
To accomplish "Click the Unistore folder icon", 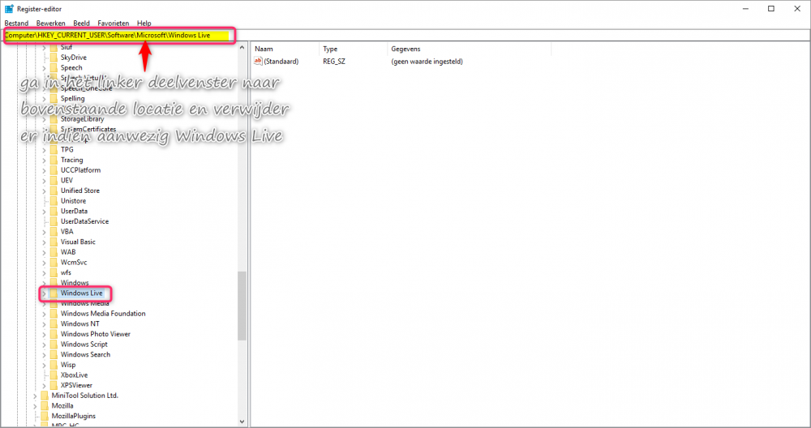I will (54, 200).
